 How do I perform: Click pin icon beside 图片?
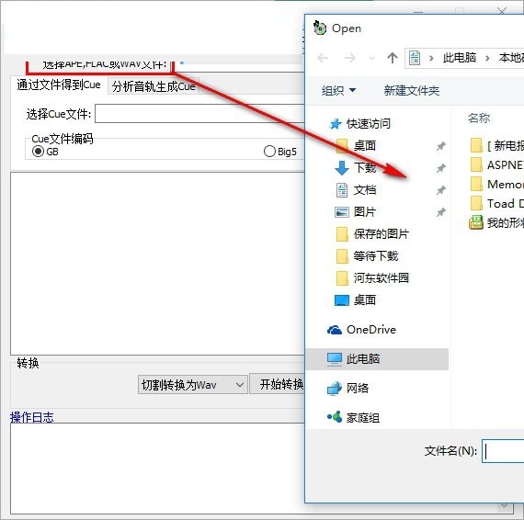tap(440, 212)
